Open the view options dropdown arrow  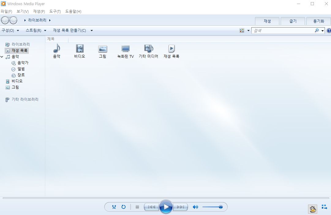click(248, 31)
